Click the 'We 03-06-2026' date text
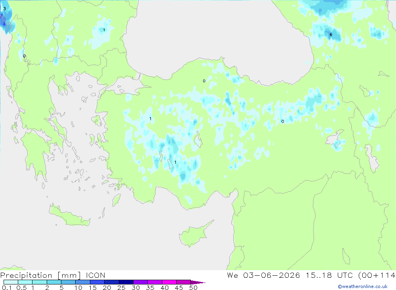The height and width of the screenshot is (290, 396). pyautogui.click(x=263, y=275)
